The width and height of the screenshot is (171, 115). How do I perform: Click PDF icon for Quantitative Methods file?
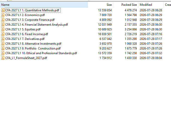(3, 10)
